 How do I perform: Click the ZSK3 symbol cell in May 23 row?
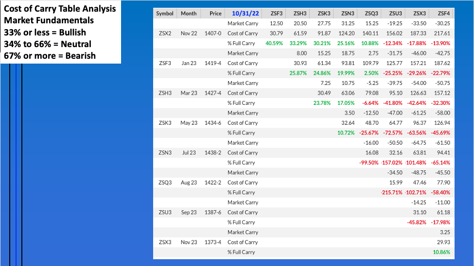tap(165, 123)
